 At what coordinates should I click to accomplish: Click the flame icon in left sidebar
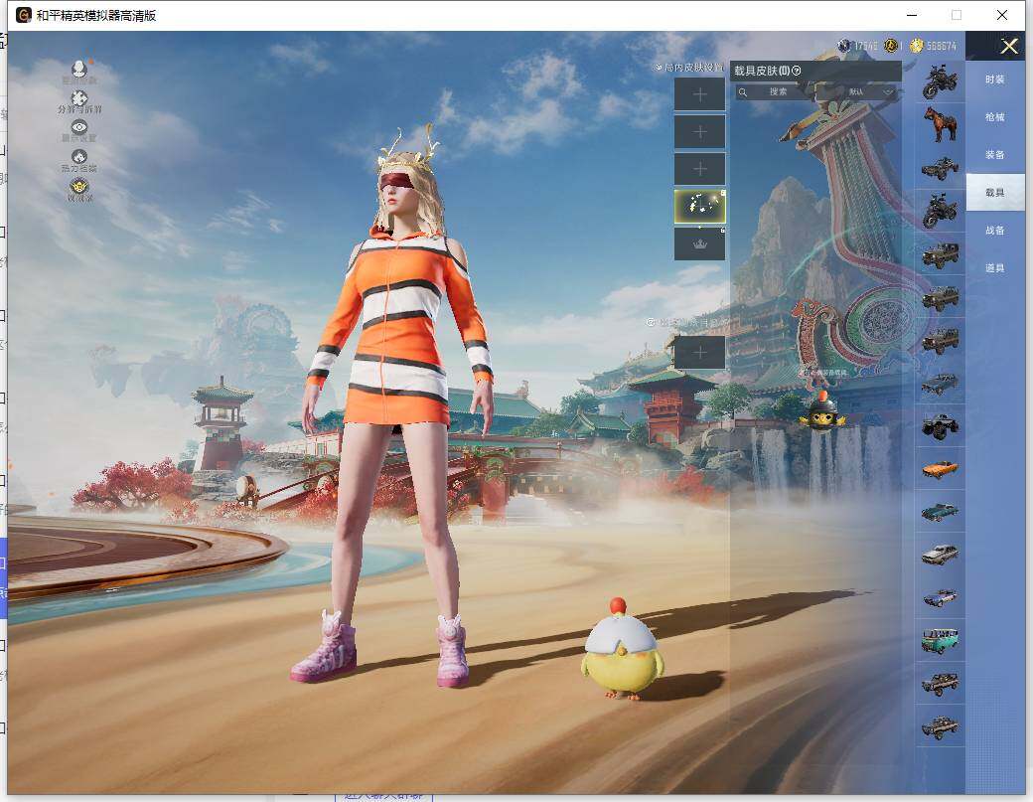tap(79, 160)
